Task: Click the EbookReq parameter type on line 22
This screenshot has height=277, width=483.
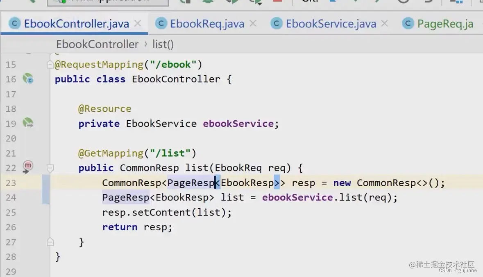Action: tap(238, 168)
